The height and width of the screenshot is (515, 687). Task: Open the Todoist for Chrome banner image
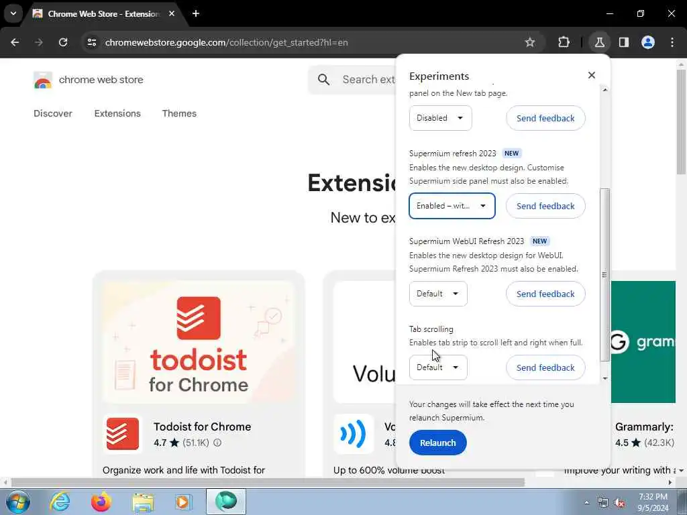point(199,341)
